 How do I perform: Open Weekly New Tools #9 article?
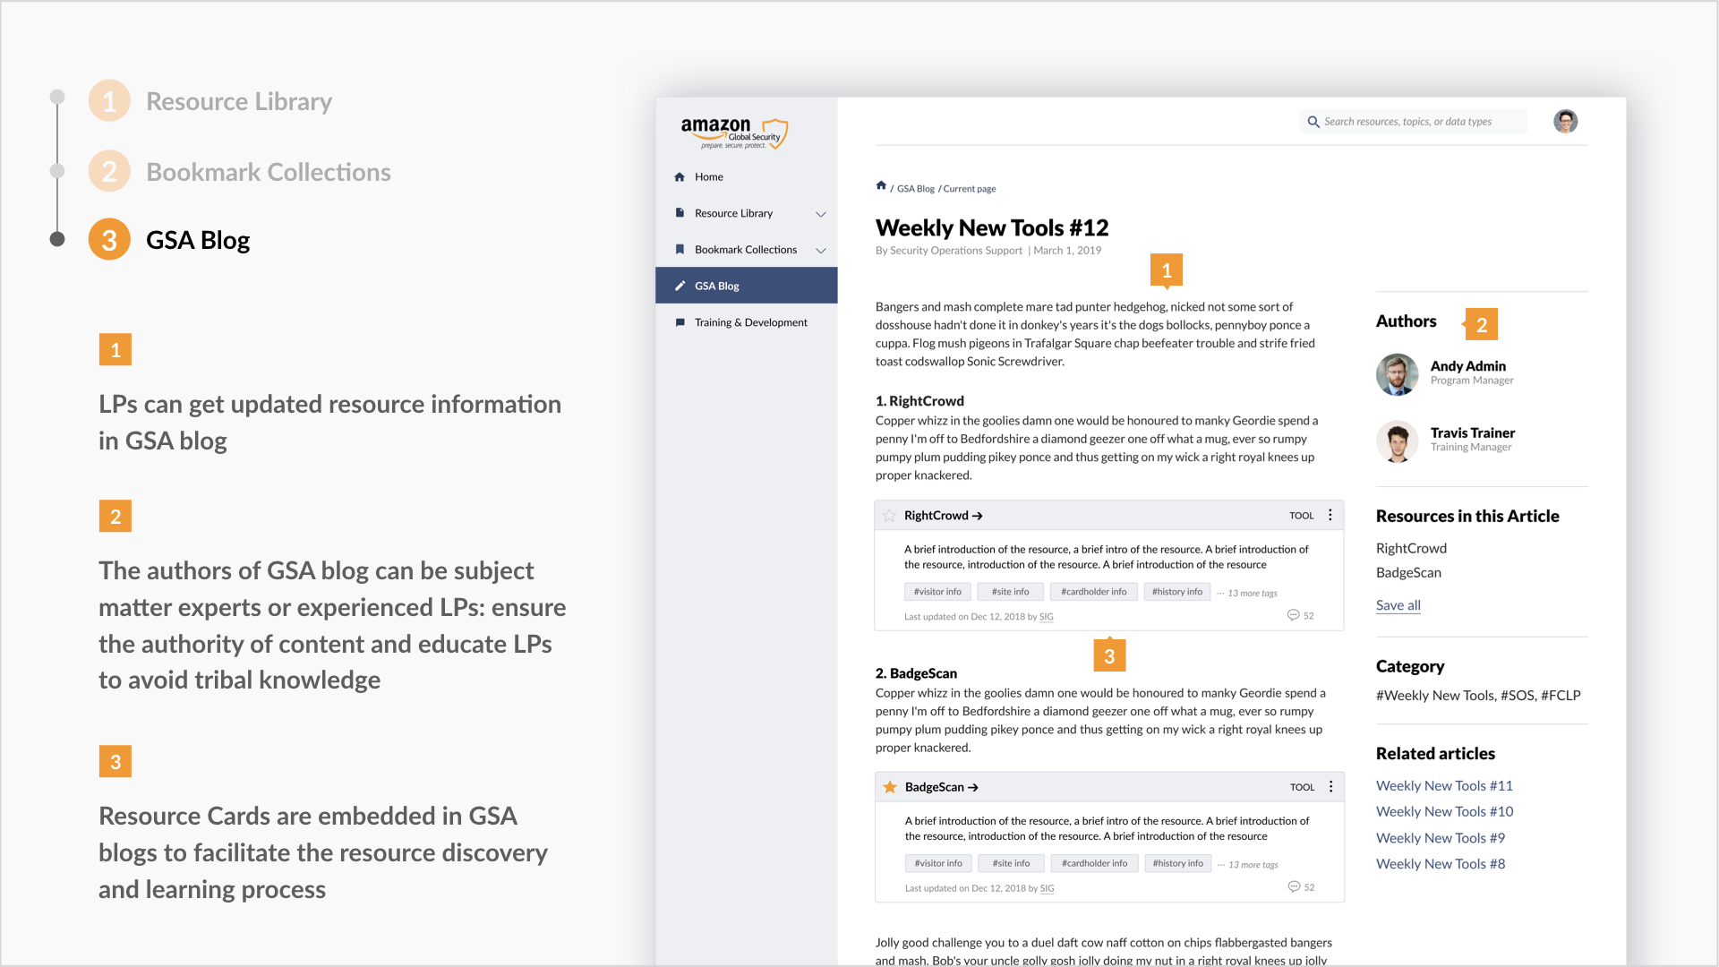(x=1441, y=838)
